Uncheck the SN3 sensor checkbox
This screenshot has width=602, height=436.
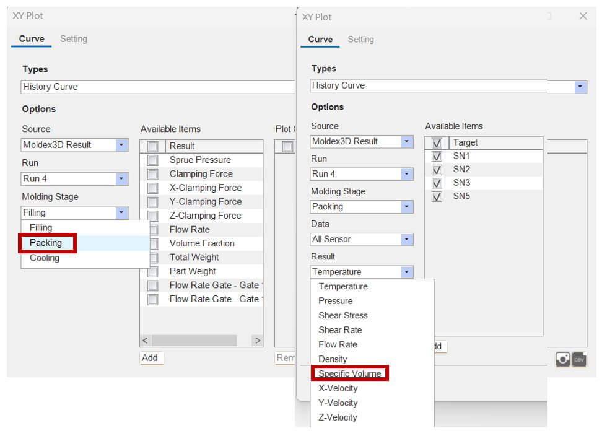(x=437, y=183)
